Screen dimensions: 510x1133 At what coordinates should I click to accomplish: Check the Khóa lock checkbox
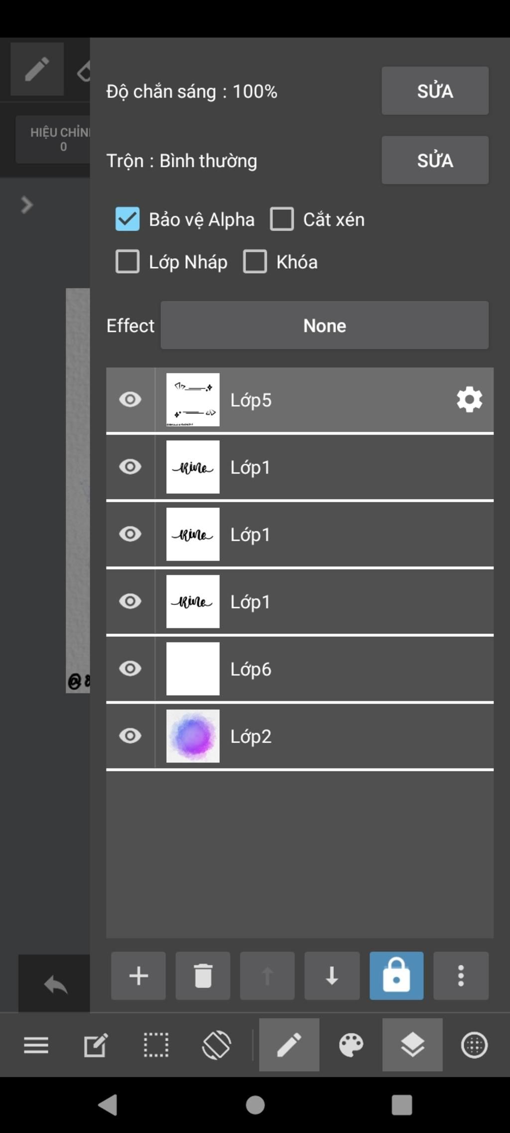pos(255,262)
